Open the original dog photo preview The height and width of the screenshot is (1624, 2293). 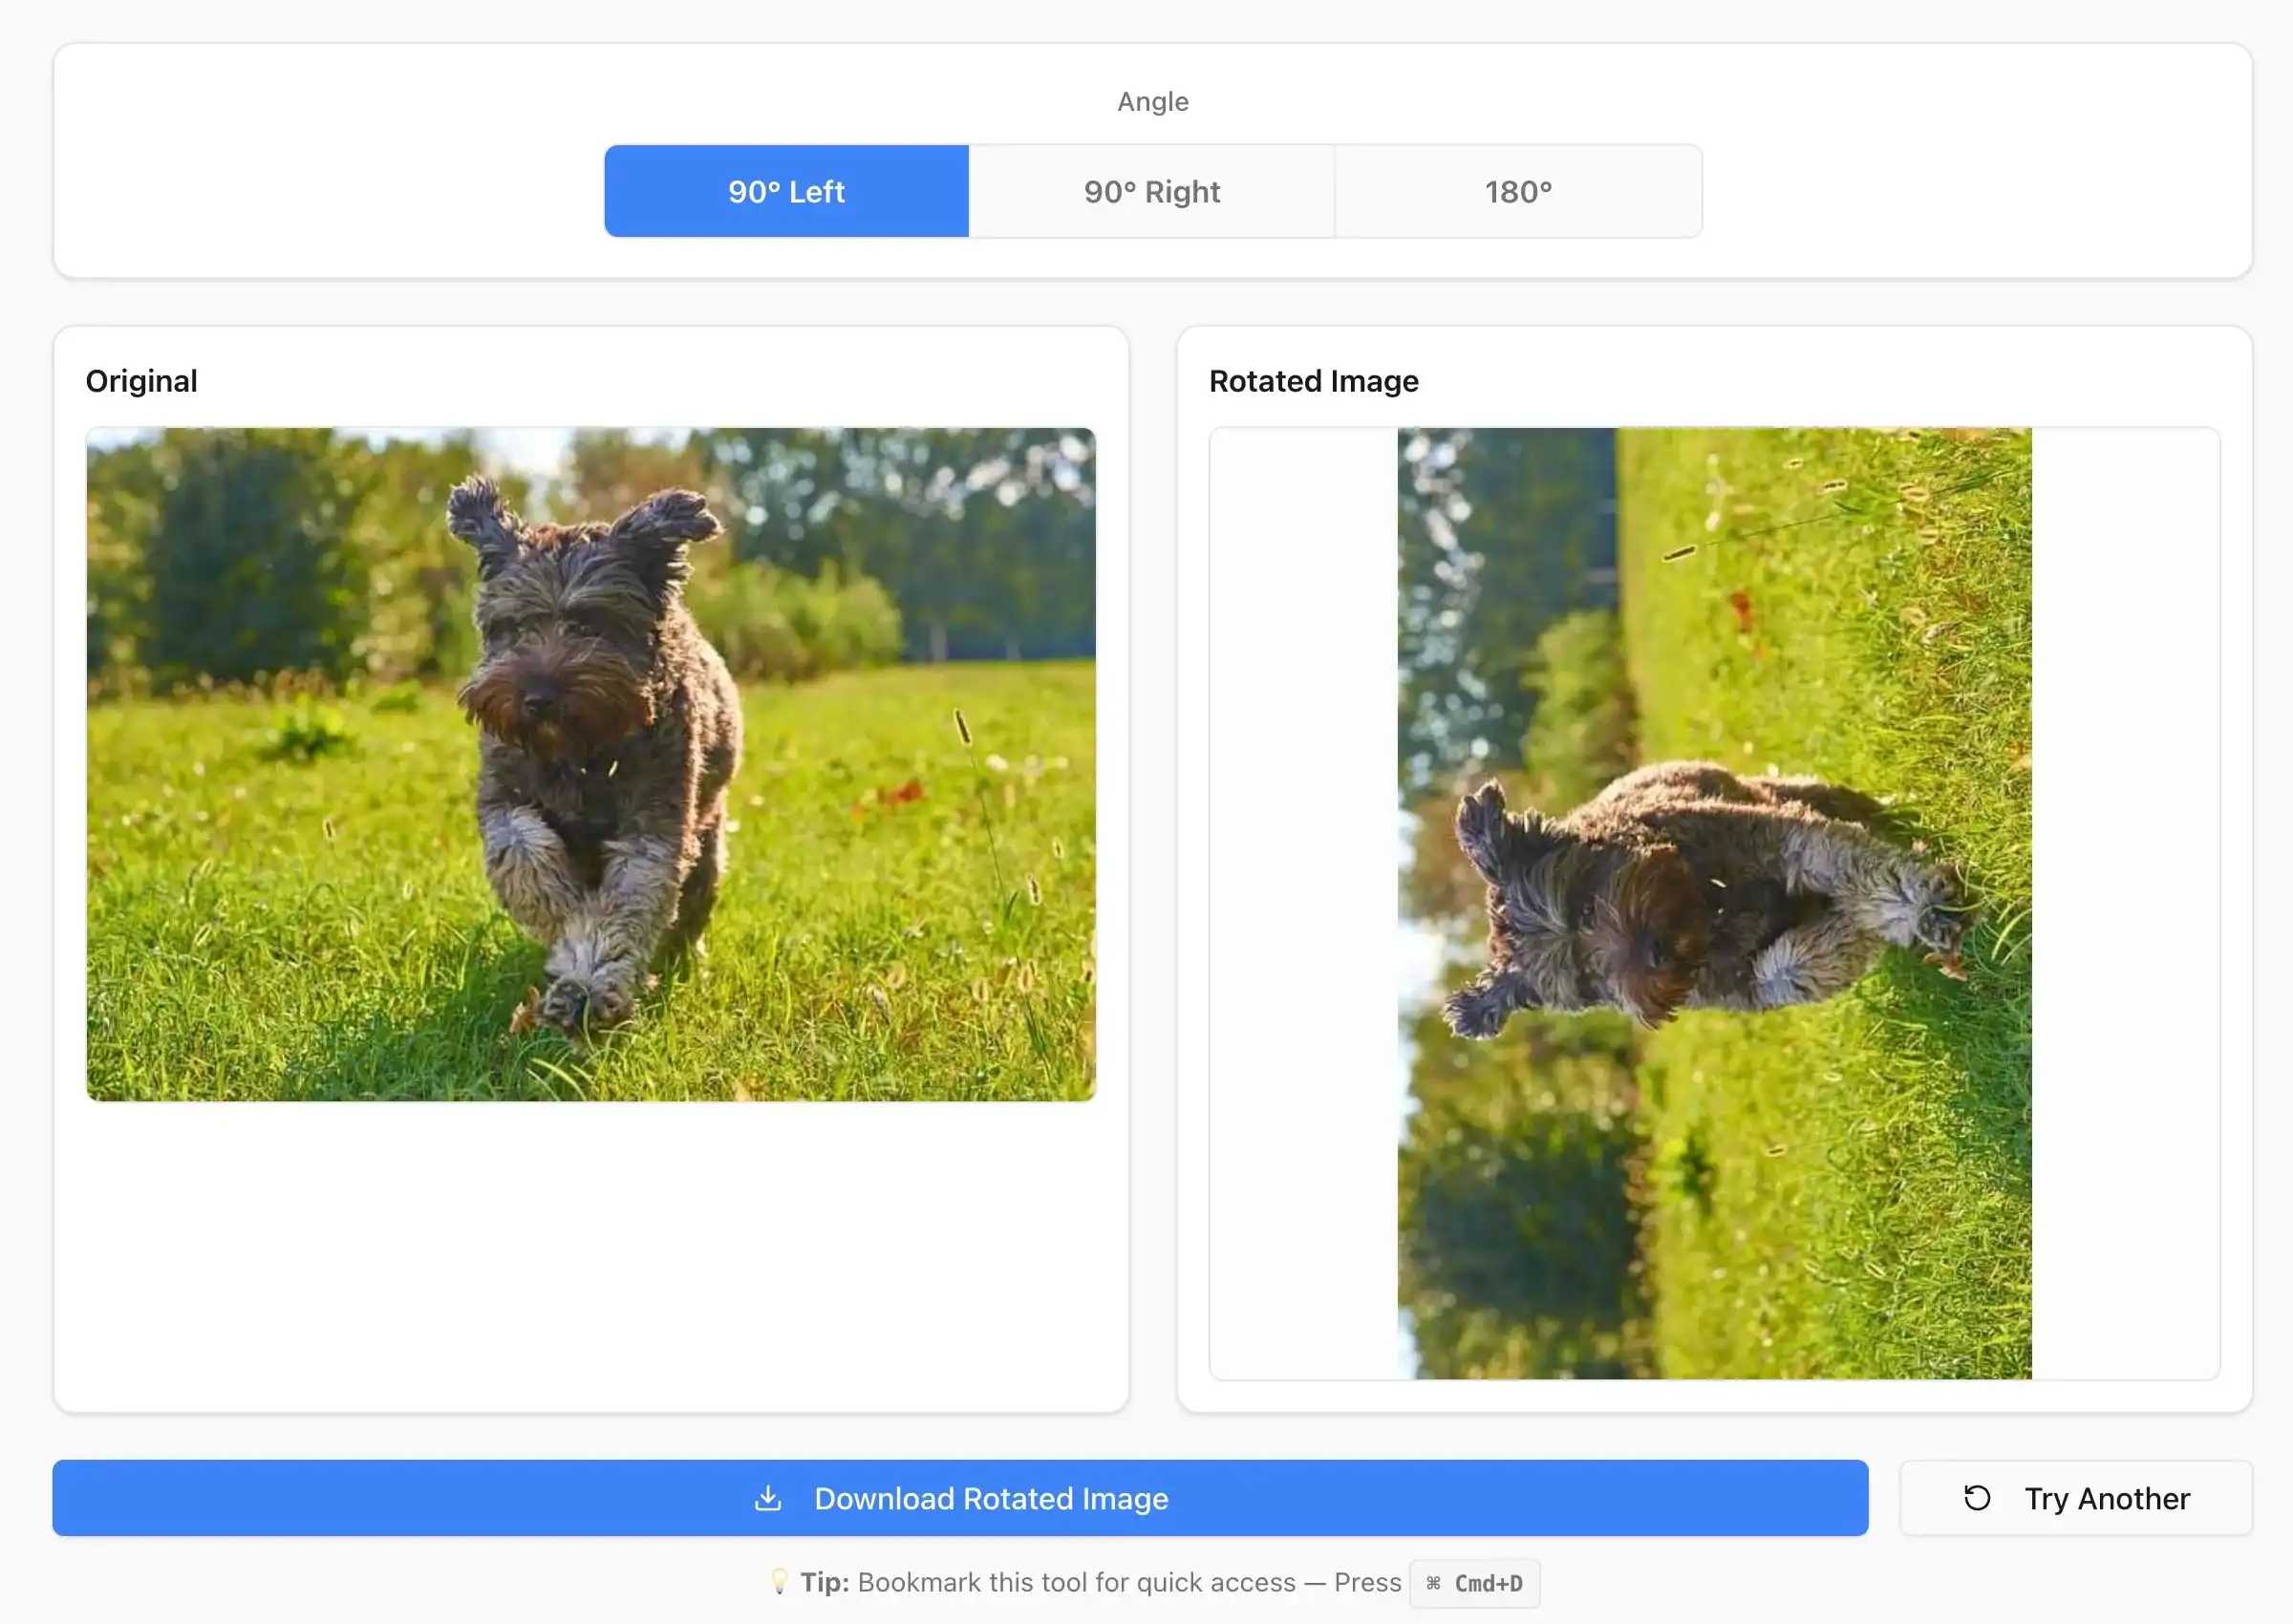[591, 765]
